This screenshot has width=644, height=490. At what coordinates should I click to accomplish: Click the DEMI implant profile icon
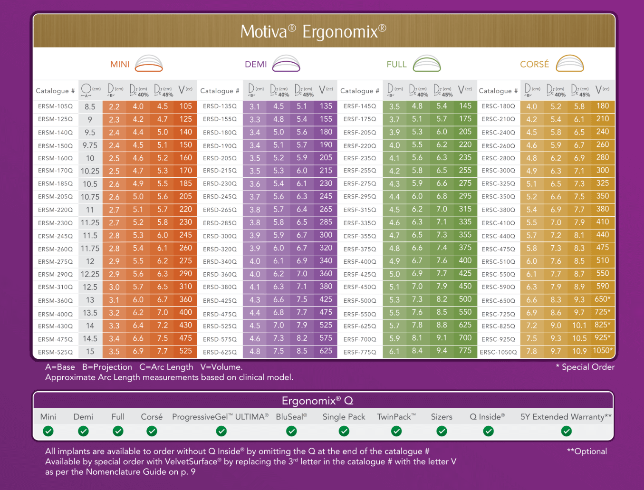tap(286, 64)
